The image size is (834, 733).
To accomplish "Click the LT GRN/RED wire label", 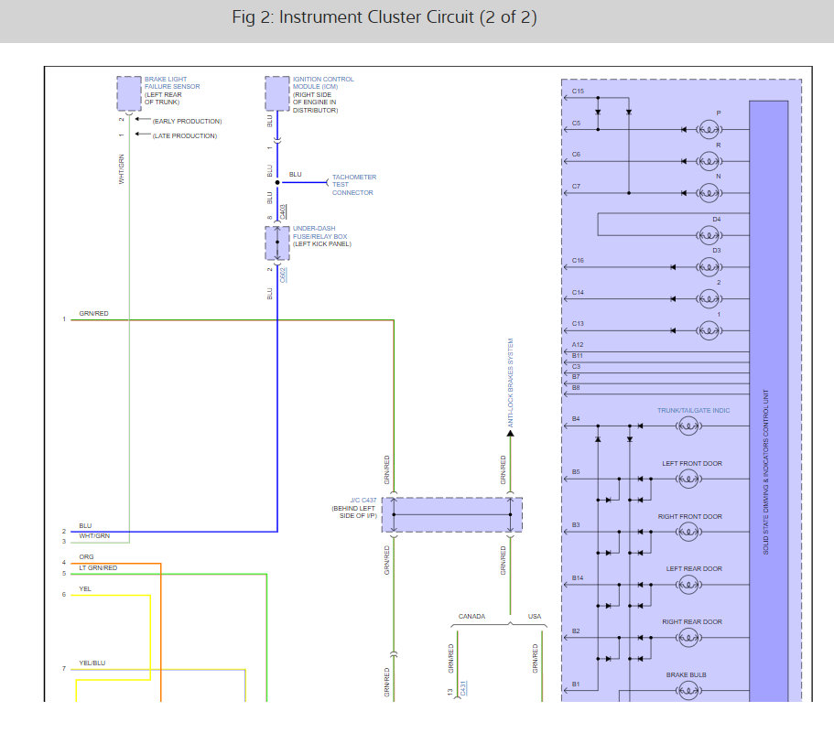I will pos(98,567).
